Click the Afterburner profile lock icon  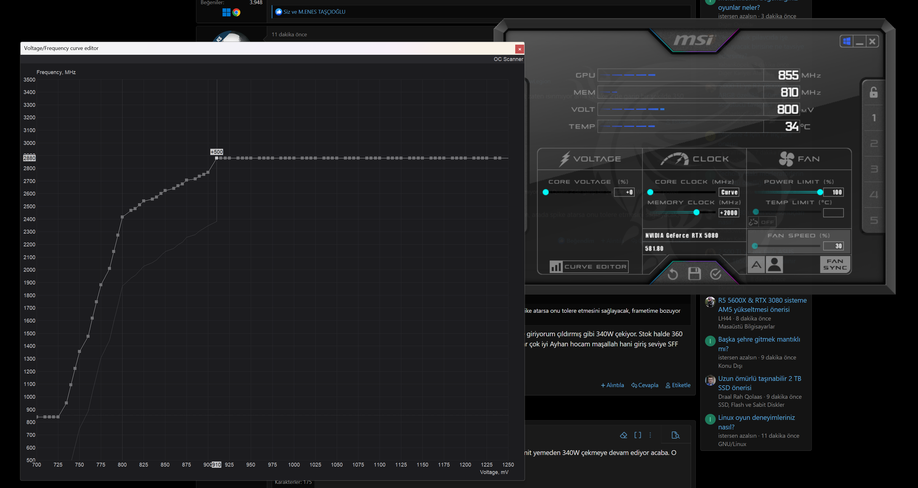tap(873, 92)
